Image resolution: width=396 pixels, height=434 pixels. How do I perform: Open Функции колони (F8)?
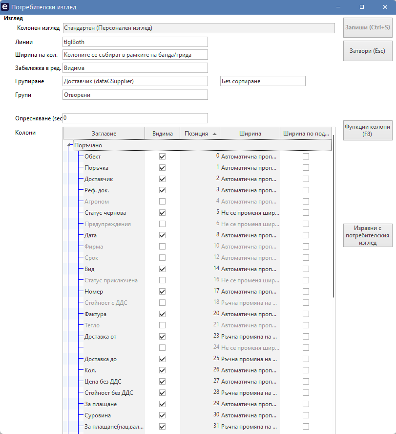click(368, 130)
